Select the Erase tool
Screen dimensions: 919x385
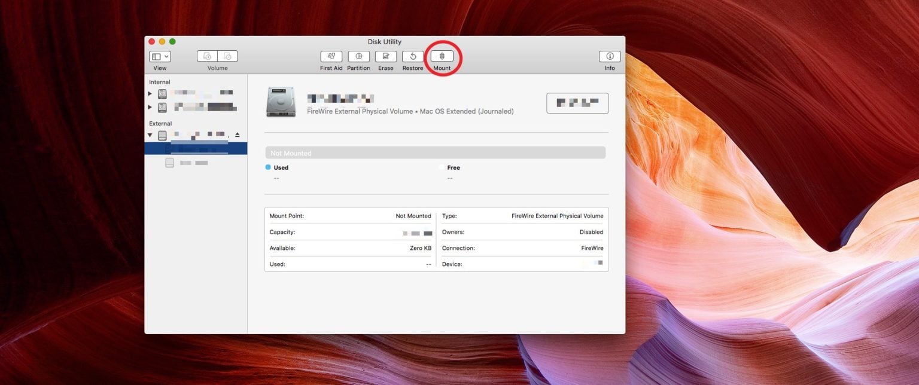pyautogui.click(x=385, y=56)
